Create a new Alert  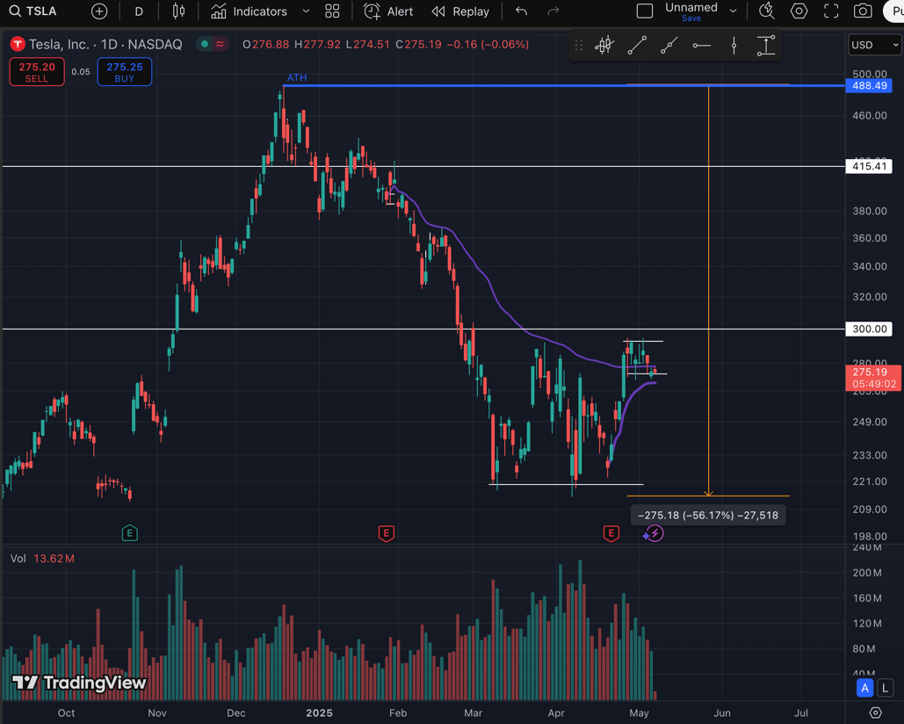tap(388, 11)
